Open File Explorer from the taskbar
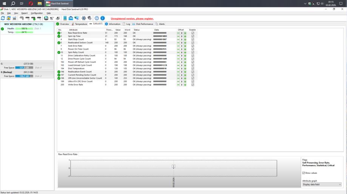Image resolution: width=347 pixels, height=194 pixels. (x=40, y=3)
